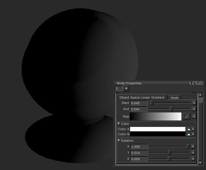This screenshot has height=170, width=206.
Task: Click the Color B black swatch
Action: pos(158,134)
